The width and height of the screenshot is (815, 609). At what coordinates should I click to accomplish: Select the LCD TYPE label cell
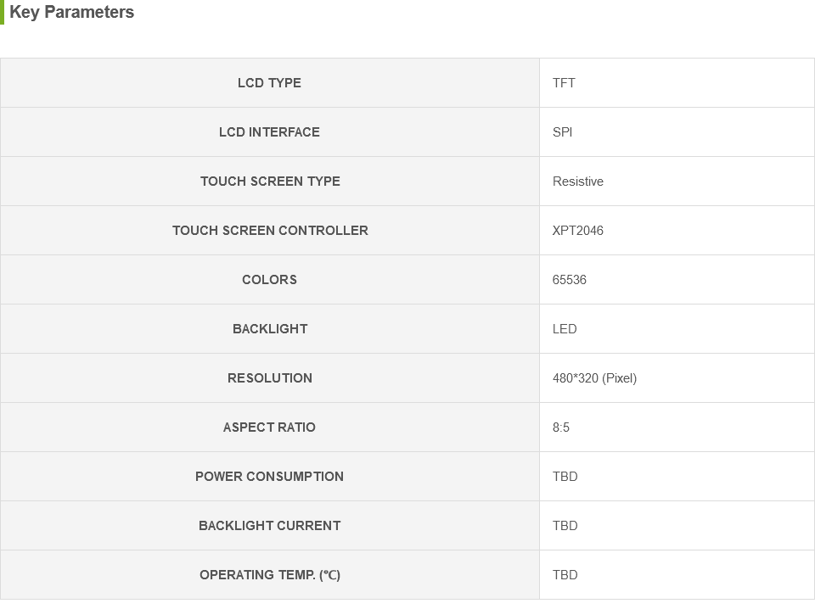pos(270,83)
